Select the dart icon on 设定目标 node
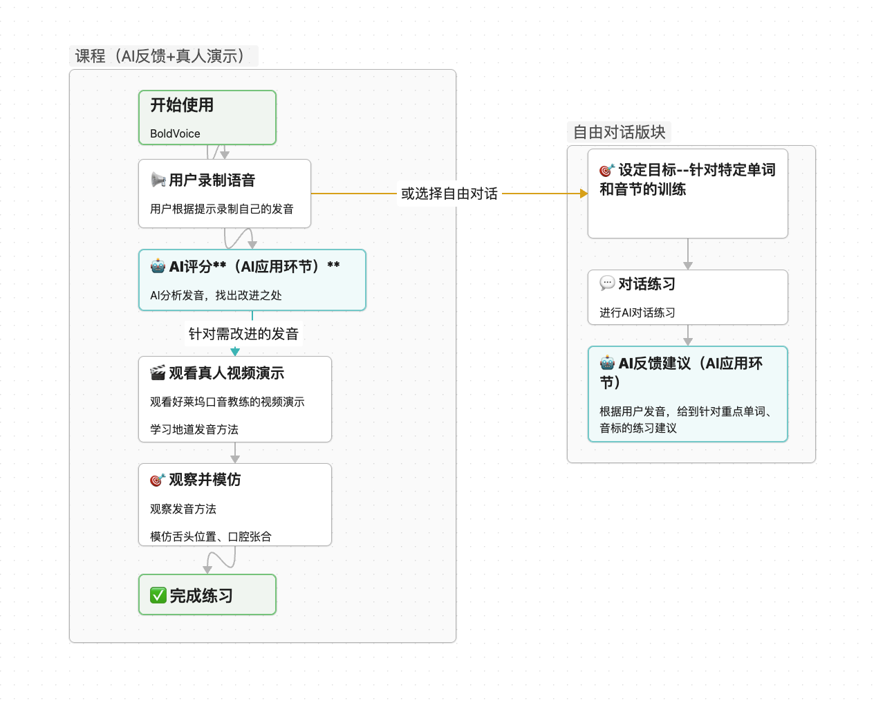The height and width of the screenshot is (712, 885). [x=606, y=169]
